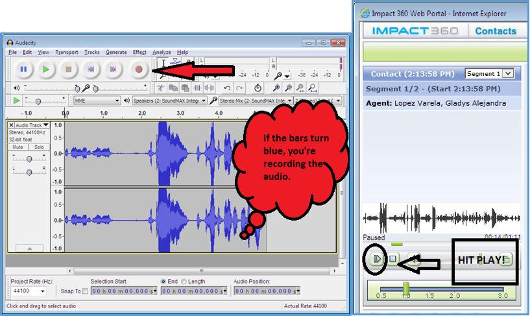Open the Generate menu
This screenshot has height=316, width=530.
pyautogui.click(x=116, y=53)
